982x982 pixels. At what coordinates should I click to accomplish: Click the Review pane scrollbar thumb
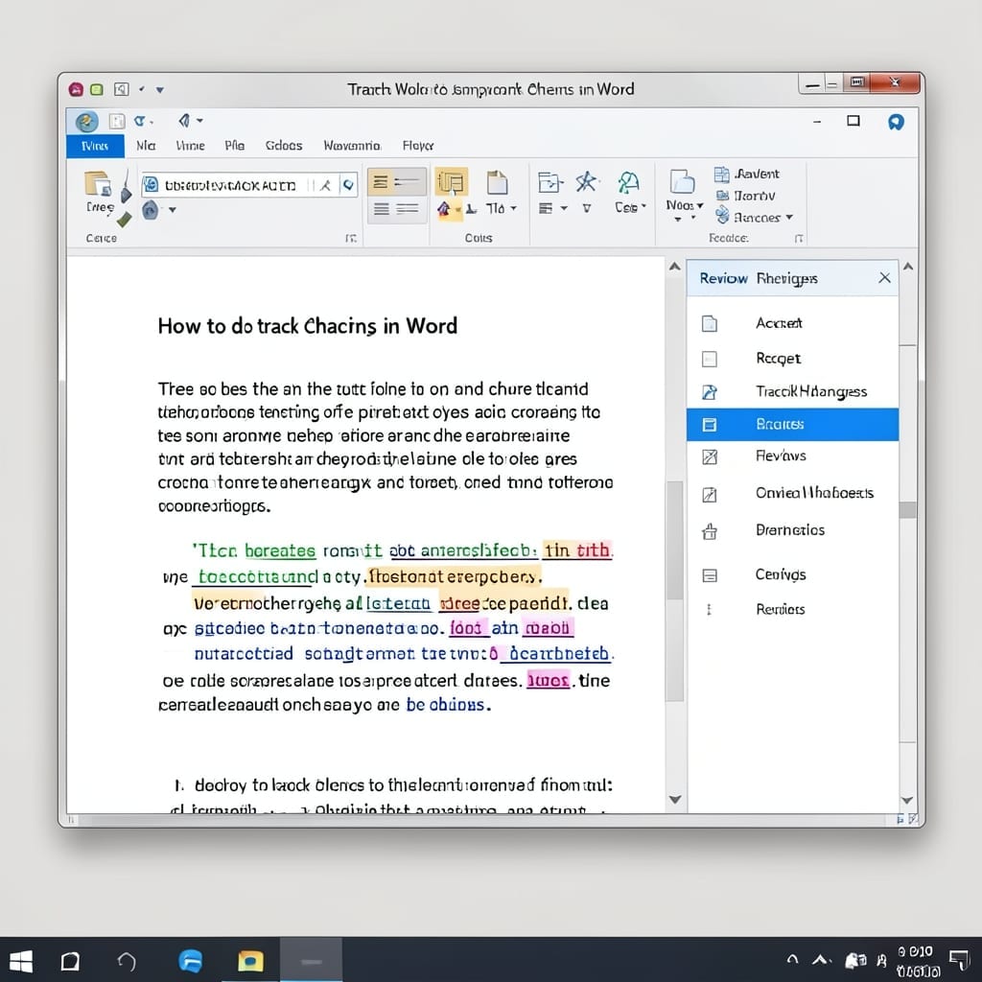pos(907,510)
